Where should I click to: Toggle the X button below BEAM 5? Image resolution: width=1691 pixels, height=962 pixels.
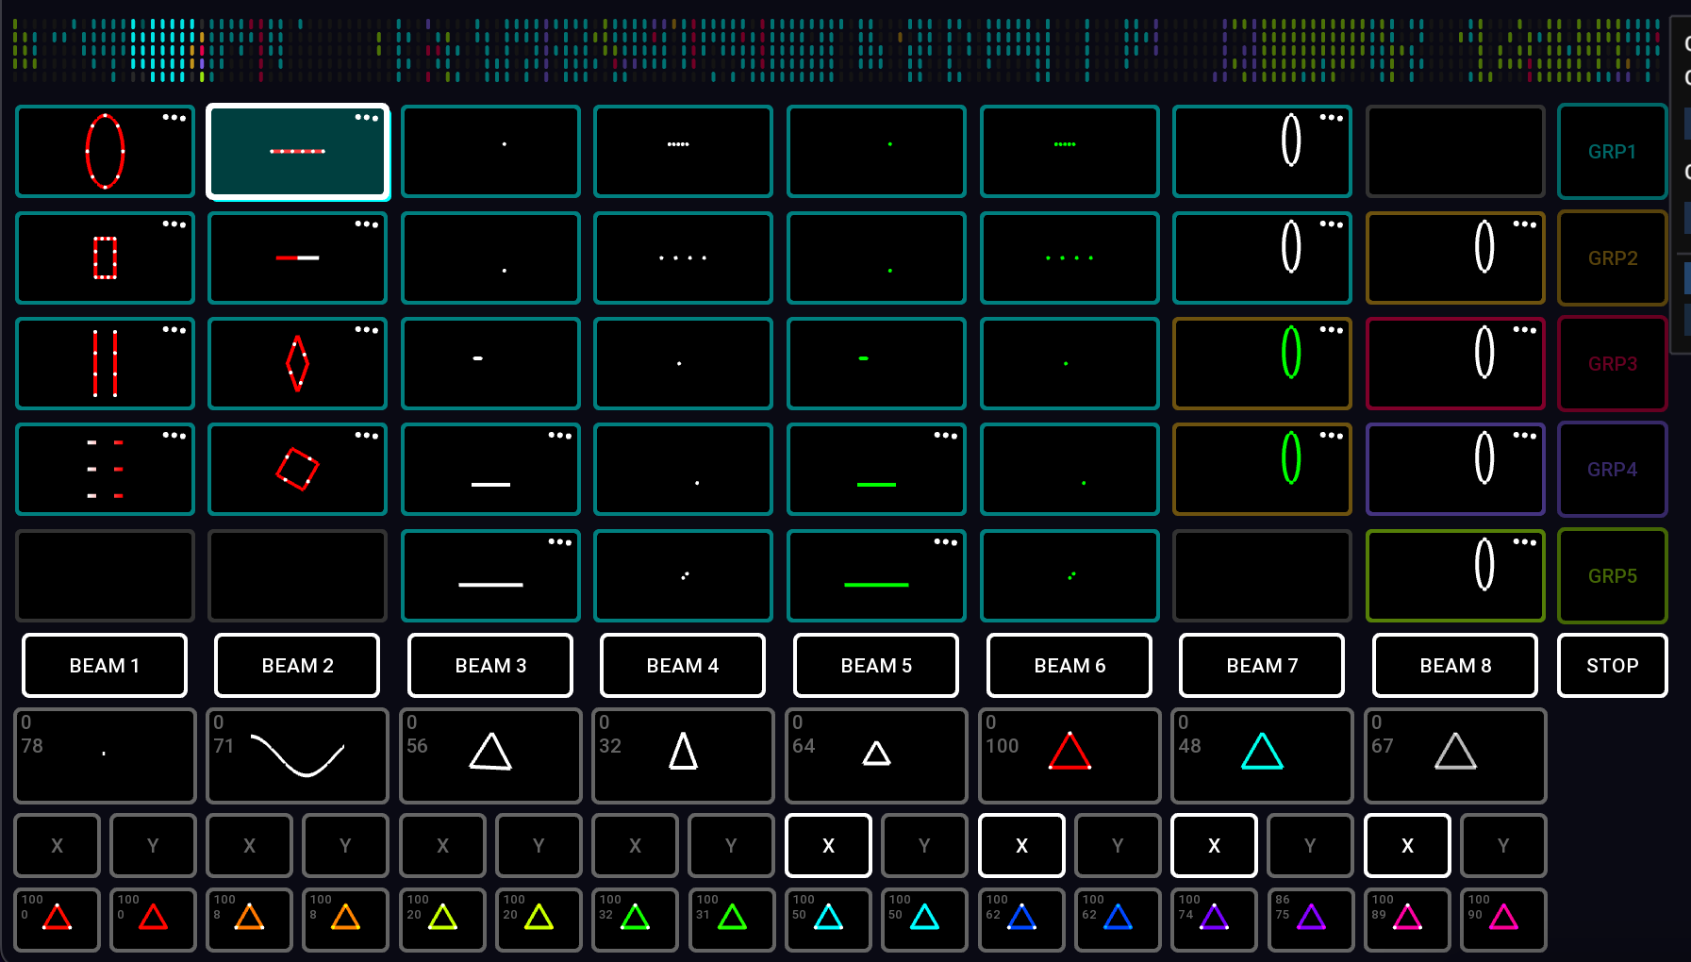pos(828,846)
